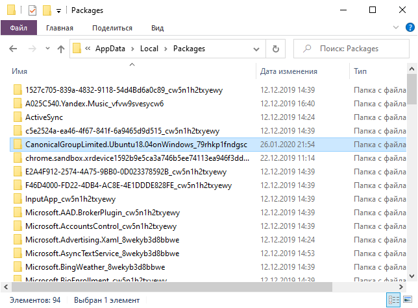The image size is (418, 308).
Task: Expand the chevron after AppData breadcrumb
Action: tap(132, 49)
